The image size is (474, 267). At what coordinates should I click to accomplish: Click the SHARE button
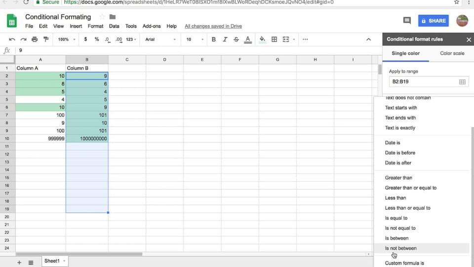point(433,21)
